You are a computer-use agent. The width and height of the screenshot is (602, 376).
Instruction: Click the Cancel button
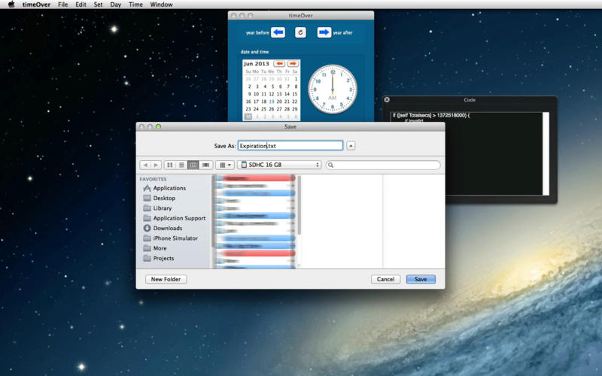[x=385, y=279]
